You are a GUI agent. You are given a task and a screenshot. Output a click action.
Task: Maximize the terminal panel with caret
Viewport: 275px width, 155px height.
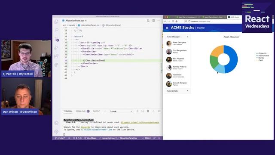(153, 111)
